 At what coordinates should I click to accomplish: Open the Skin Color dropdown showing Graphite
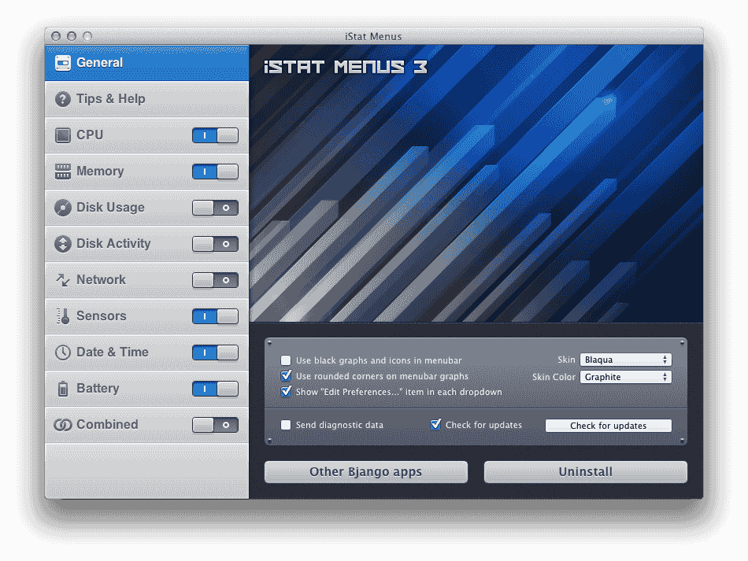625,376
